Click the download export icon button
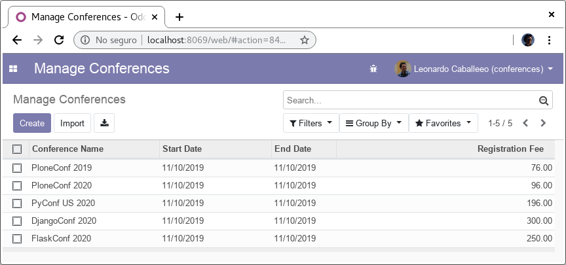 point(104,123)
